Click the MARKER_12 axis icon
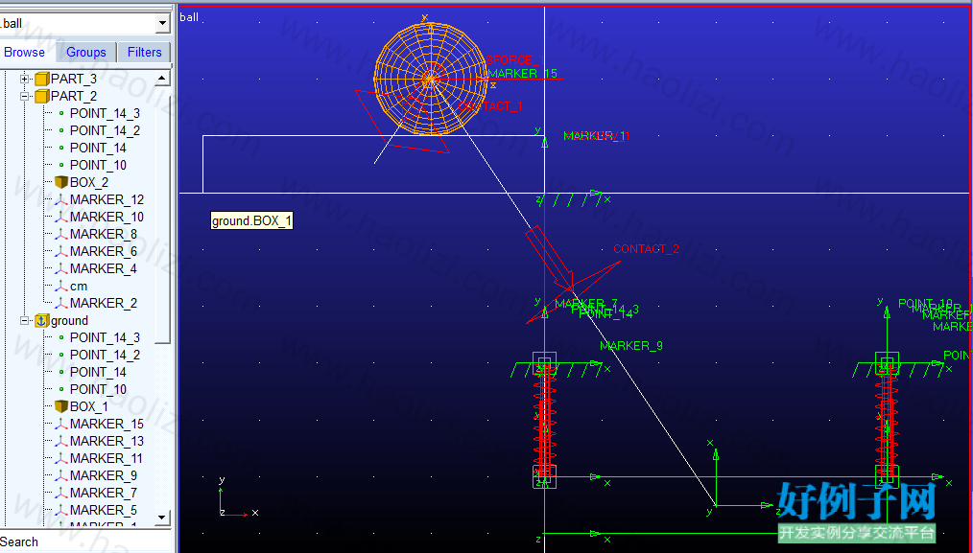Screen dimensions: 973x553 point(60,199)
